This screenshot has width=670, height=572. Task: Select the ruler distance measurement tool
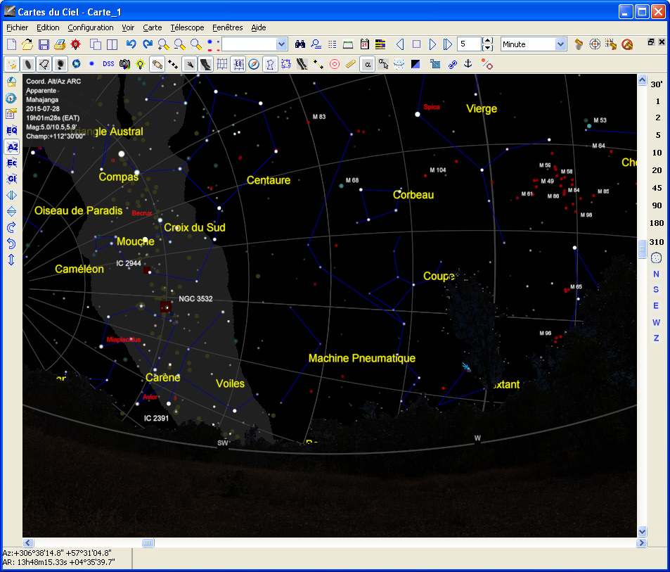click(x=351, y=64)
